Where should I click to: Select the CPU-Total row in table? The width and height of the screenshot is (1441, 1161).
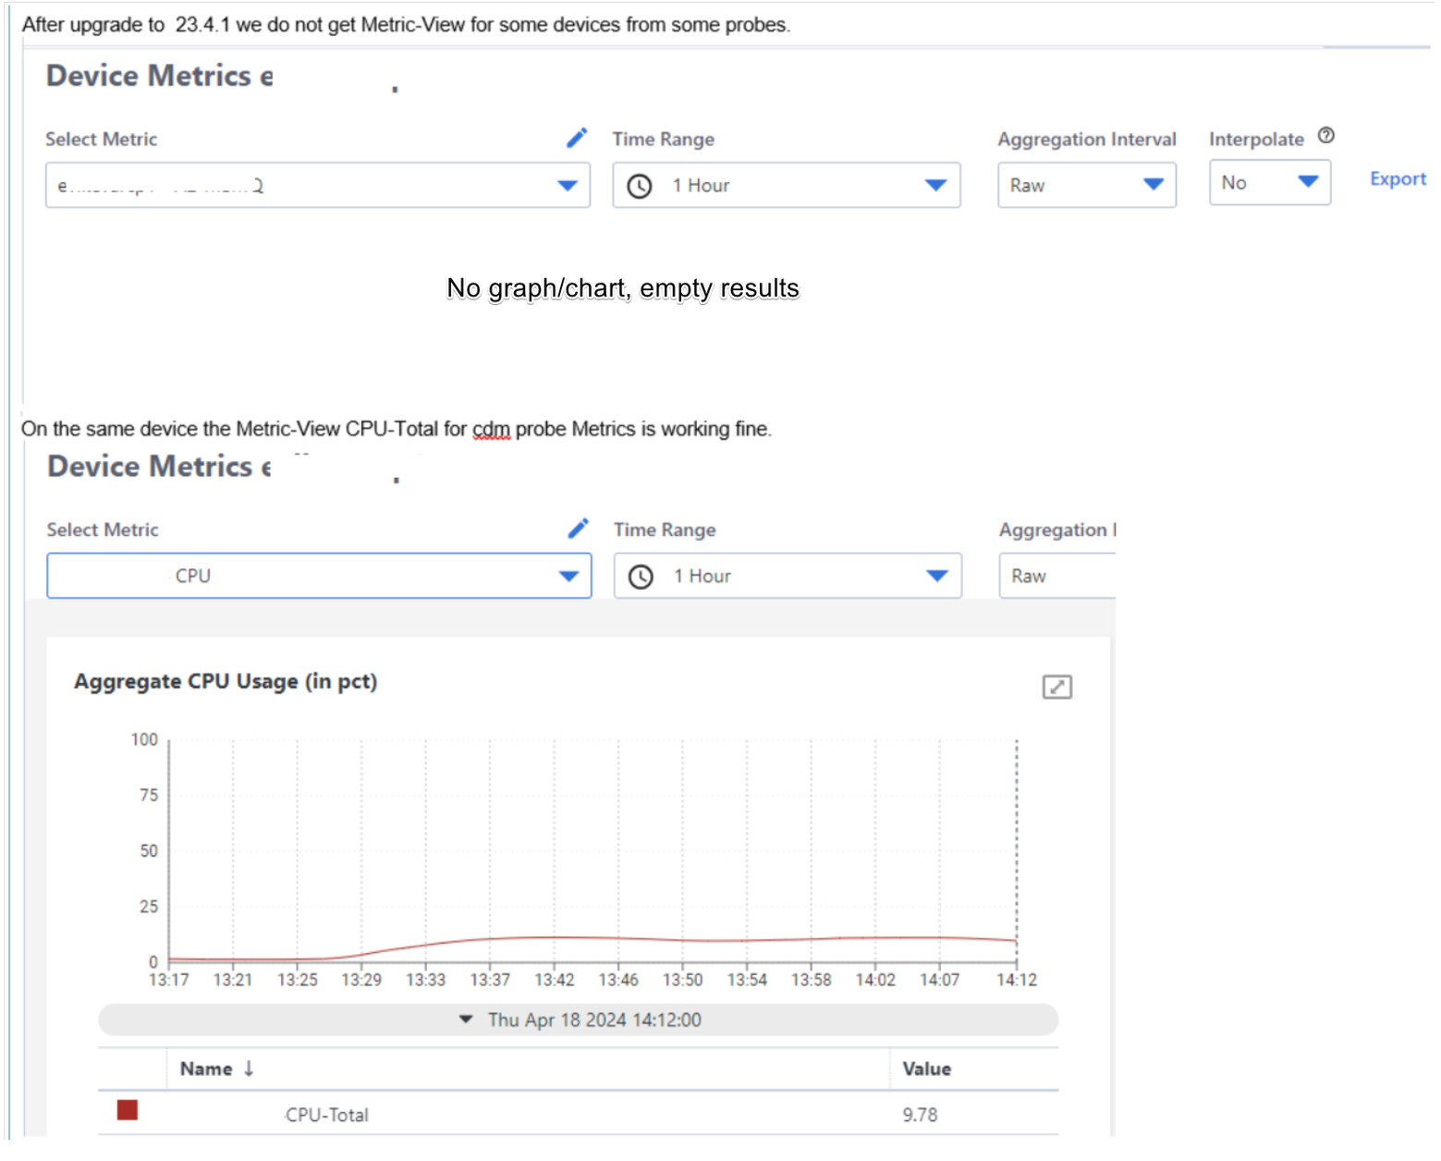326,1115
